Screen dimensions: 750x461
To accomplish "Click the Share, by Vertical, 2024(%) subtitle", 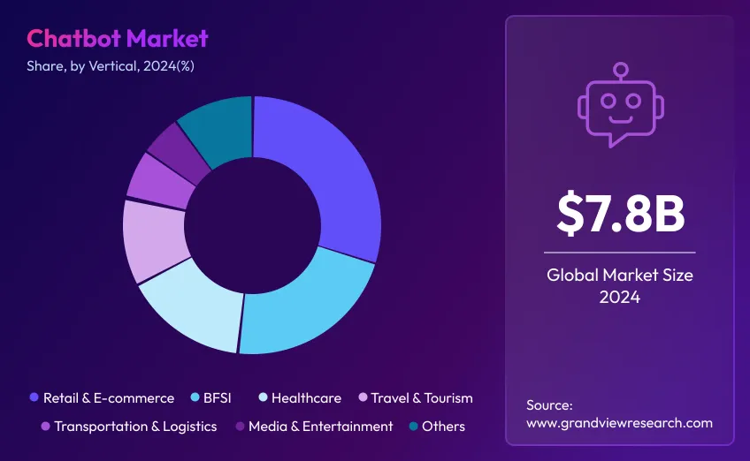I will coord(111,66).
